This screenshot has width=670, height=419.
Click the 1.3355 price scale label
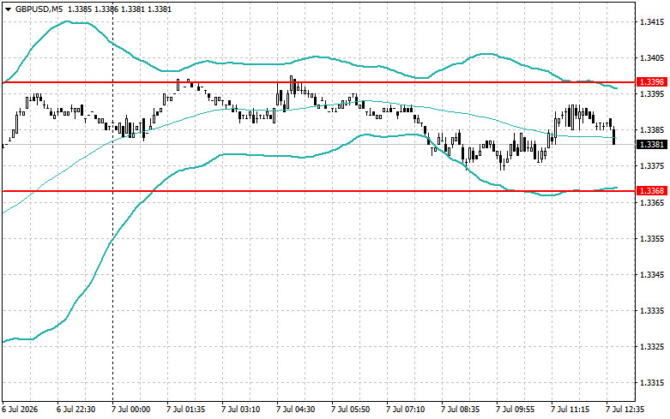tap(652, 238)
